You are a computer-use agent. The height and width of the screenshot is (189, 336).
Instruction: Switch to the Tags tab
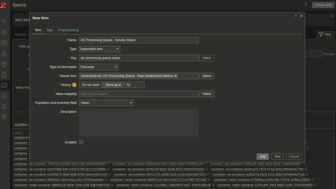pyautogui.click(x=50, y=30)
